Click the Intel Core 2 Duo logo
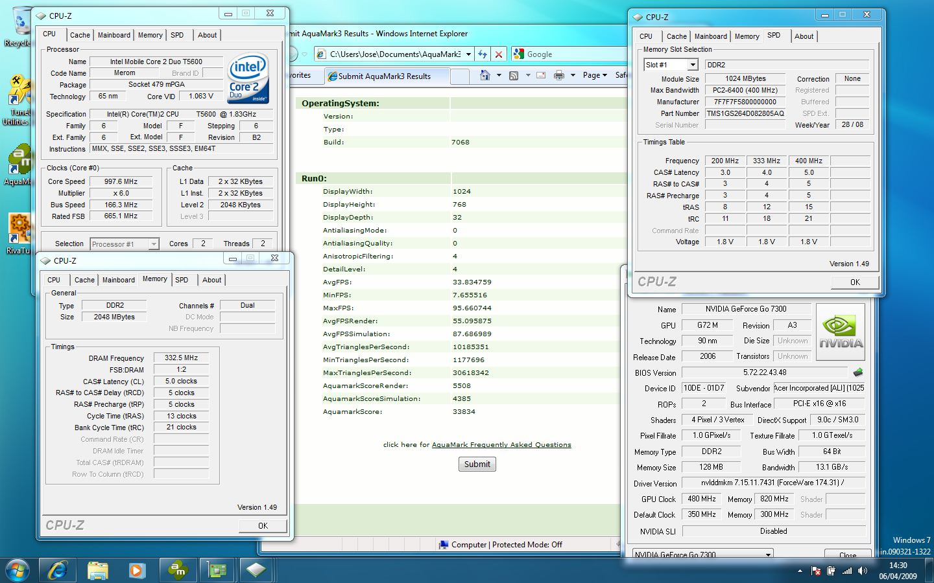 pos(248,79)
